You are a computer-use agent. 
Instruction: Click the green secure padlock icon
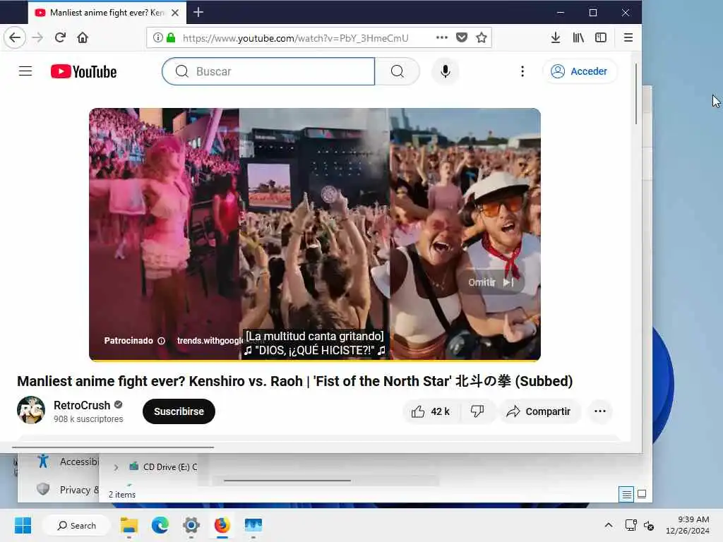[171, 37]
